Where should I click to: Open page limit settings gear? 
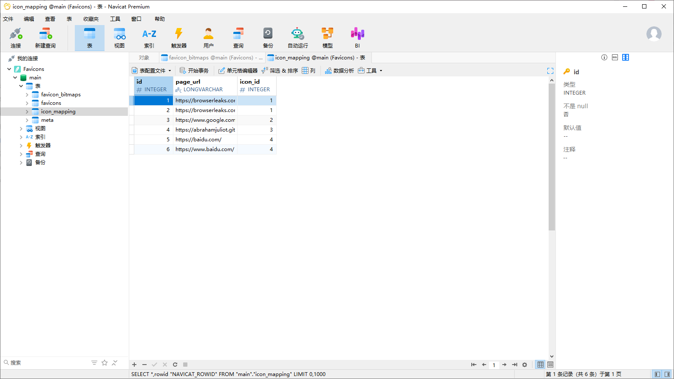click(x=525, y=365)
